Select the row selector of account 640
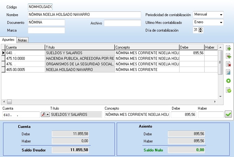The height and width of the screenshot is (157, 234). coord(3,53)
